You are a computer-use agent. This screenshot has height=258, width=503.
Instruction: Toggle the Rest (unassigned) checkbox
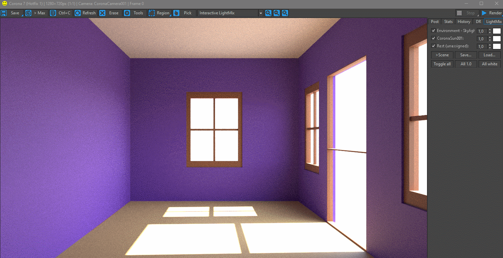pyautogui.click(x=434, y=46)
